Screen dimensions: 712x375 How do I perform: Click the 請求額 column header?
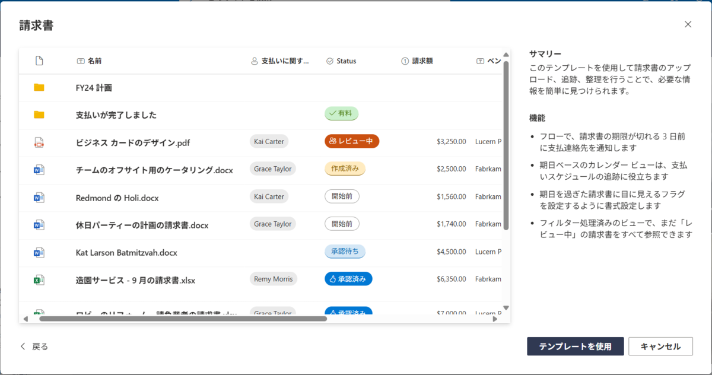point(417,61)
